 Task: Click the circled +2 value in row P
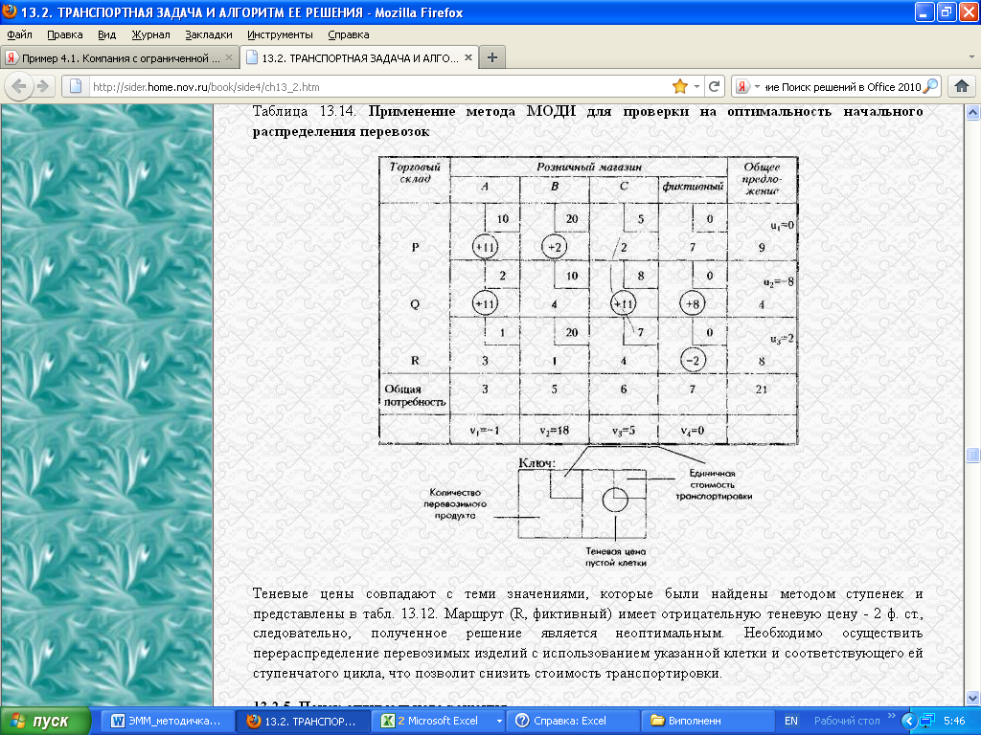tap(554, 247)
